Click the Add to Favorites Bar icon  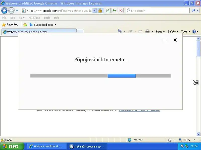tap(25, 24)
